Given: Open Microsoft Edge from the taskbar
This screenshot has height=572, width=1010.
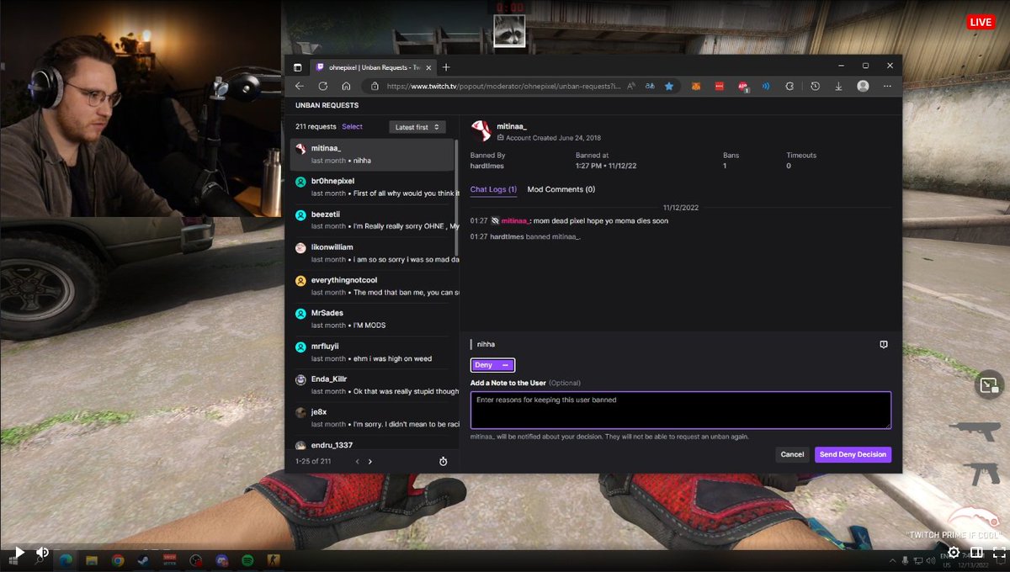Looking at the screenshot, I should (65, 559).
